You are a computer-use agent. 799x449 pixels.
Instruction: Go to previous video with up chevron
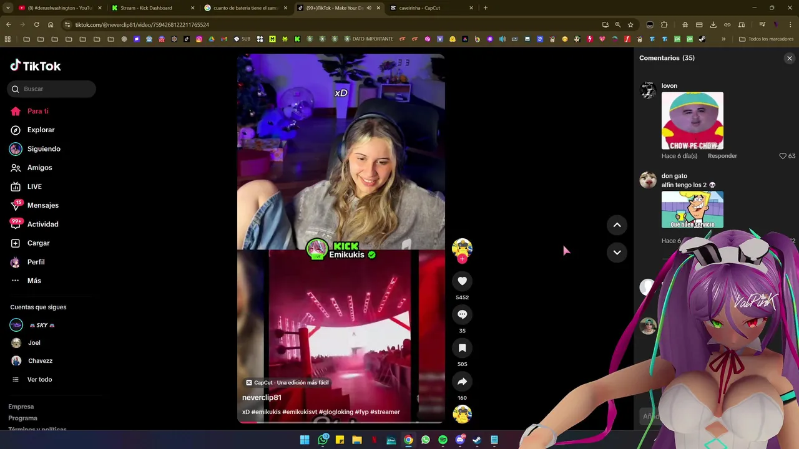coord(617,225)
